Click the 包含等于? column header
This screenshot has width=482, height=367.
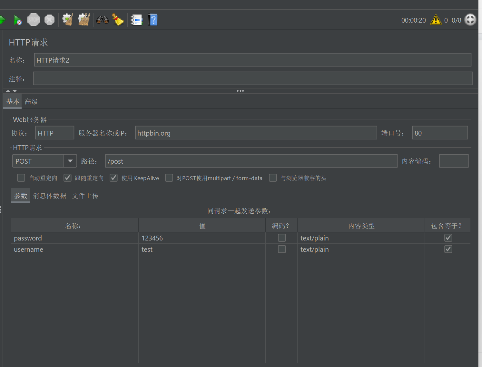448,226
